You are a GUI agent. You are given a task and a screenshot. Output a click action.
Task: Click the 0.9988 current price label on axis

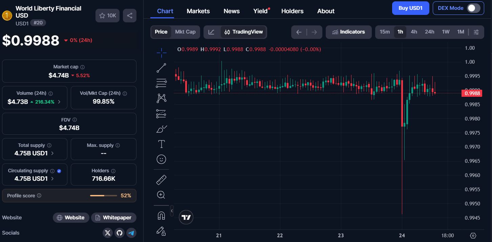(x=472, y=93)
